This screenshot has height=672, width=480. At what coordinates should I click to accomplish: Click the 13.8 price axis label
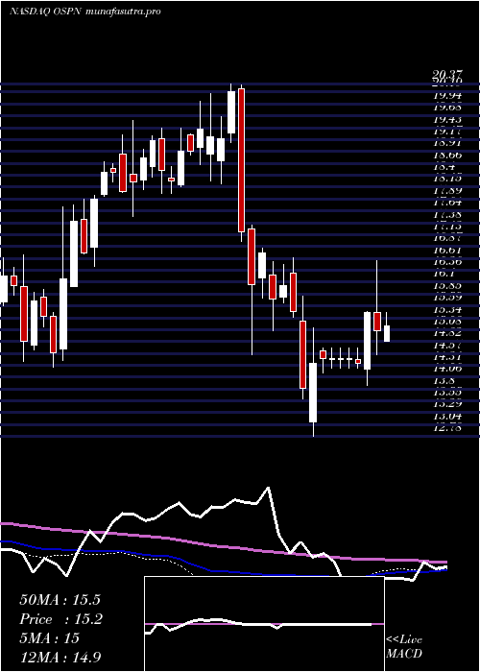[x=444, y=380]
